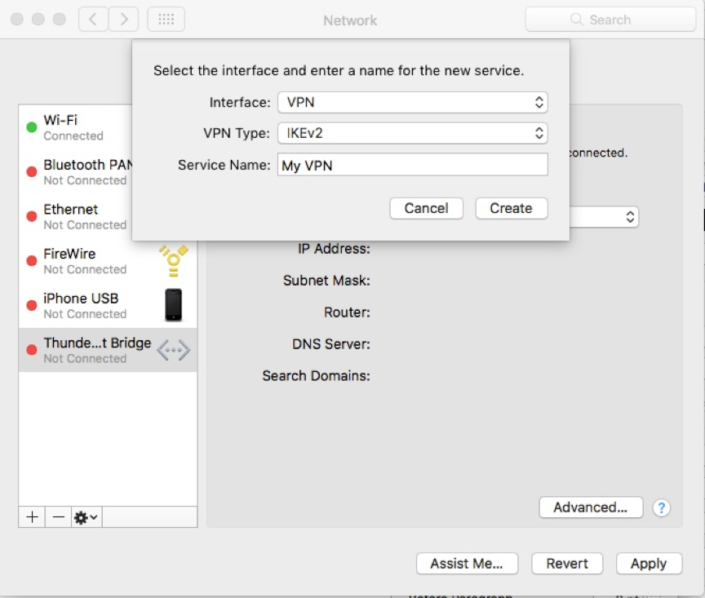Click the red Bluetooth PAN status dot
The image size is (705, 598).
pos(32,172)
